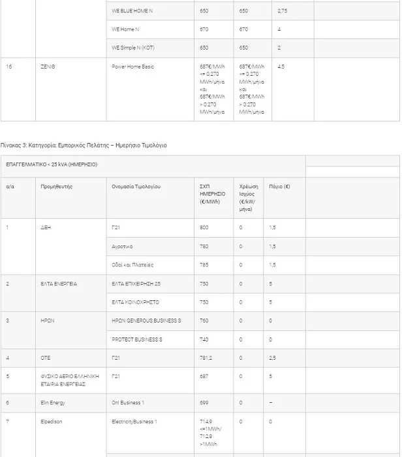The height and width of the screenshot is (457, 402).
Task: Click the WE BLUE HOME N tariff cell
Action: (132, 11)
